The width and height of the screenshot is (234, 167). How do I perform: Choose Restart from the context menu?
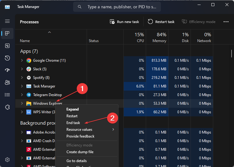[72, 116]
